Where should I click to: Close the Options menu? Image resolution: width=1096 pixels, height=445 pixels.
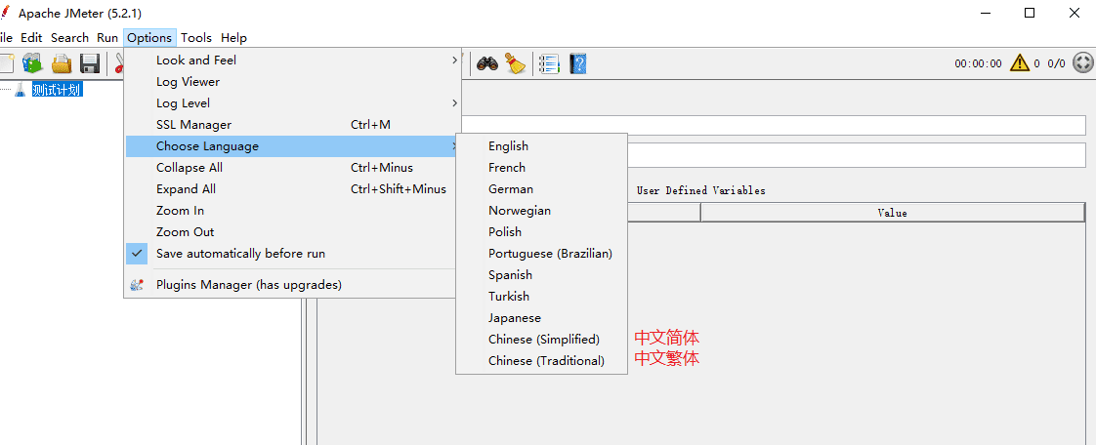(149, 38)
